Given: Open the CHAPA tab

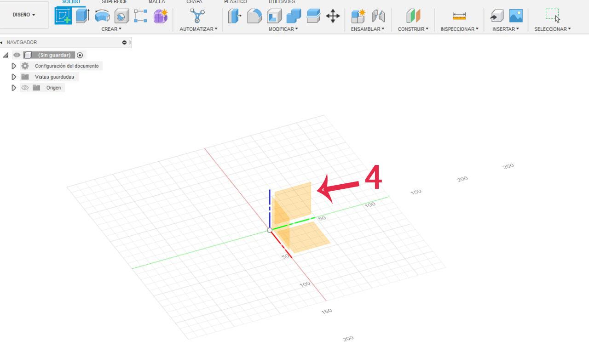Looking at the screenshot, I should click(194, 2).
